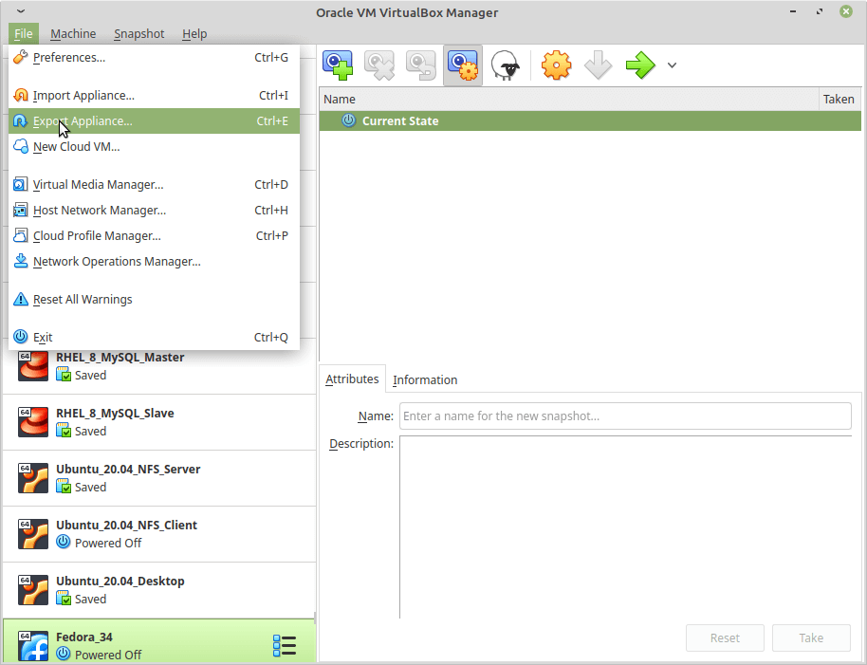Click the Name column header

pos(569,99)
